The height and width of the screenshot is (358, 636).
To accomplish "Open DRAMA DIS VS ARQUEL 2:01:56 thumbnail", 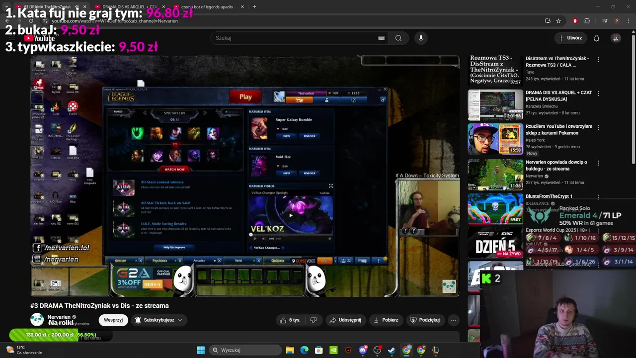I will tap(495, 105).
